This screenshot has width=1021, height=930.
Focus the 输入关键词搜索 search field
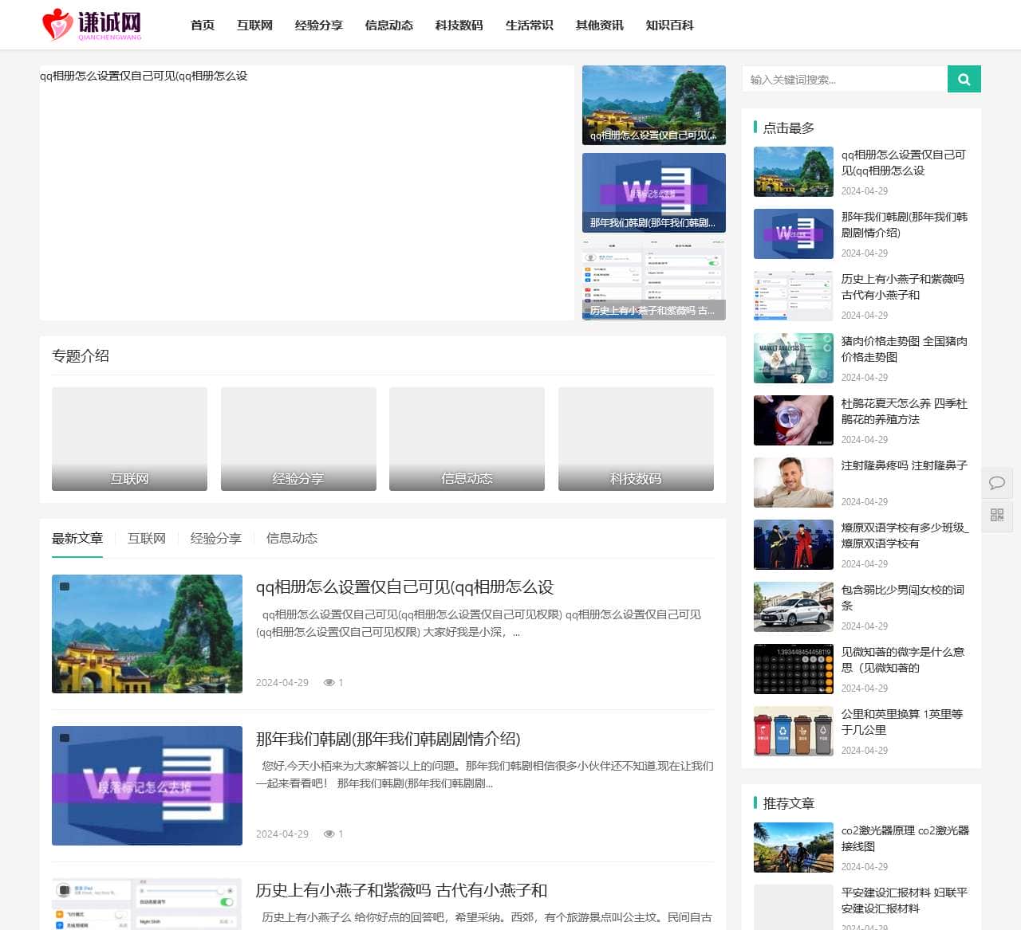point(845,79)
